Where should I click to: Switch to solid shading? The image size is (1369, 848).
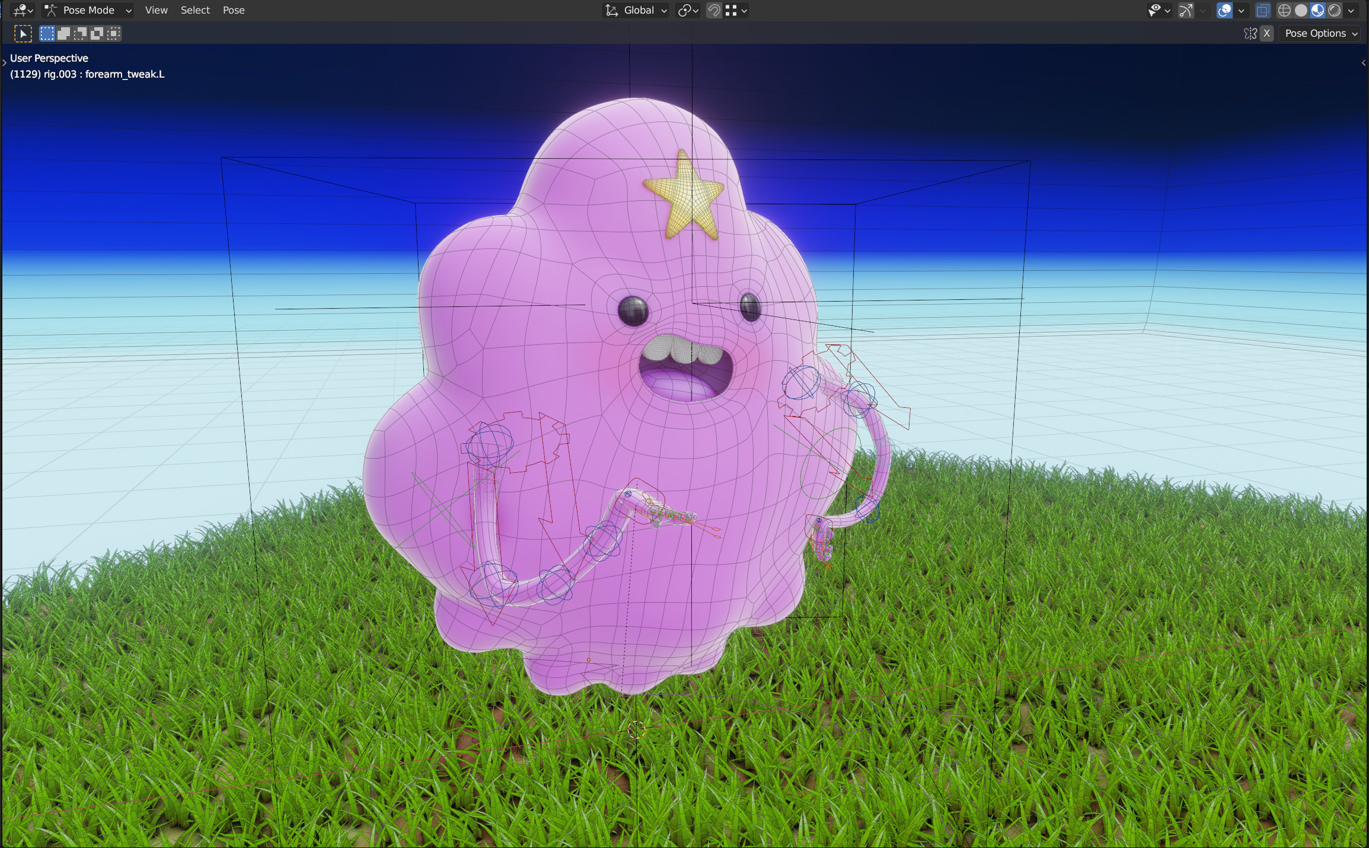click(x=1301, y=10)
